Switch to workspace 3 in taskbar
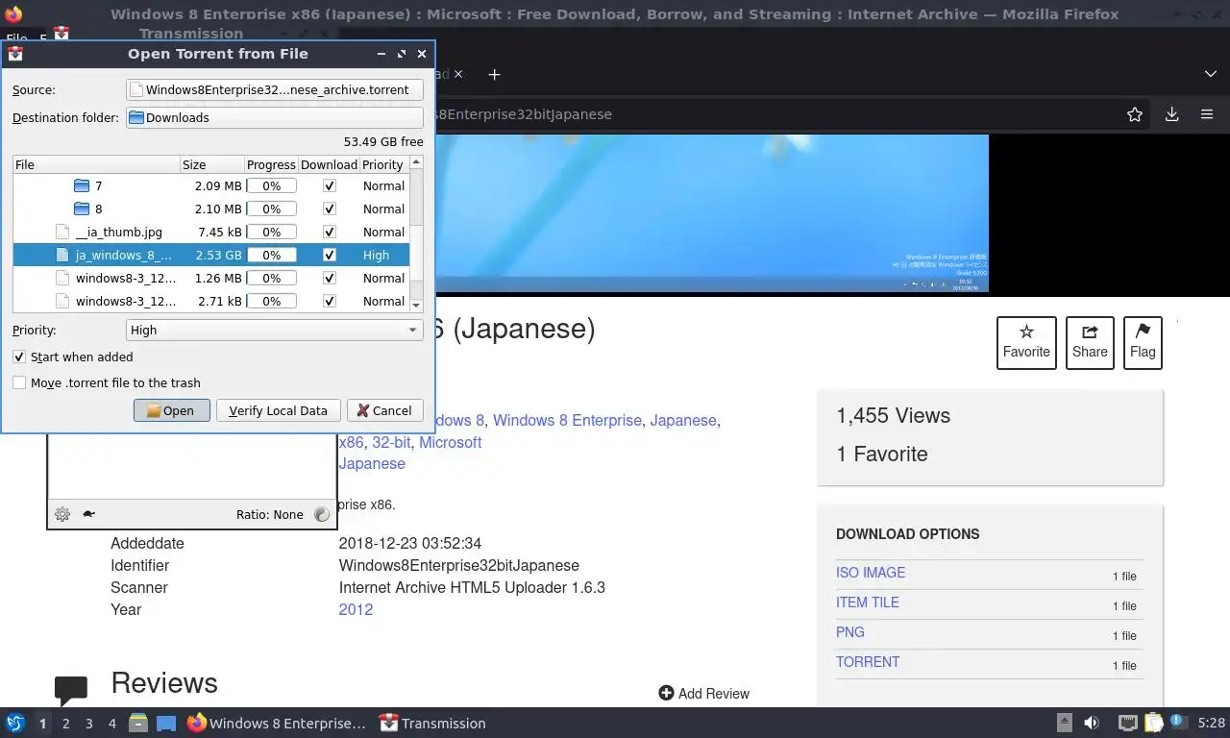Viewport: 1230px width, 738px height. [89, 724]
